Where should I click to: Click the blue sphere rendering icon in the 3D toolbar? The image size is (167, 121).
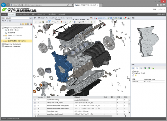coord(75,22)
